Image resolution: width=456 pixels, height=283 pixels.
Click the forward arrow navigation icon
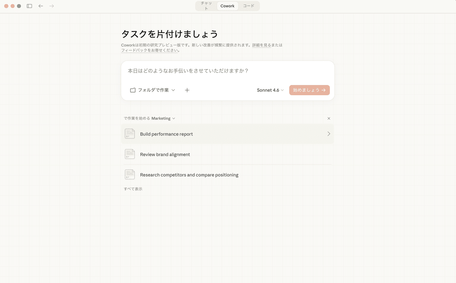point(52,6)
